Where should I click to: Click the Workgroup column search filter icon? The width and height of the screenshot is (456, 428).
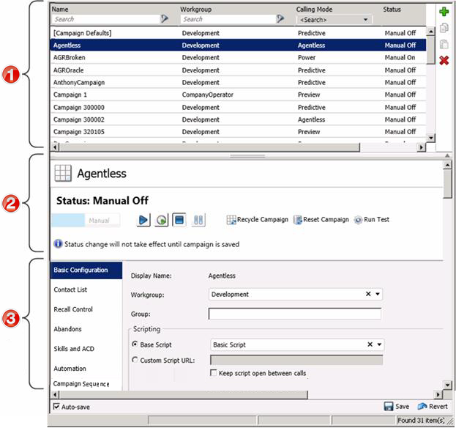pyautogui.click(x=280, y=19)
